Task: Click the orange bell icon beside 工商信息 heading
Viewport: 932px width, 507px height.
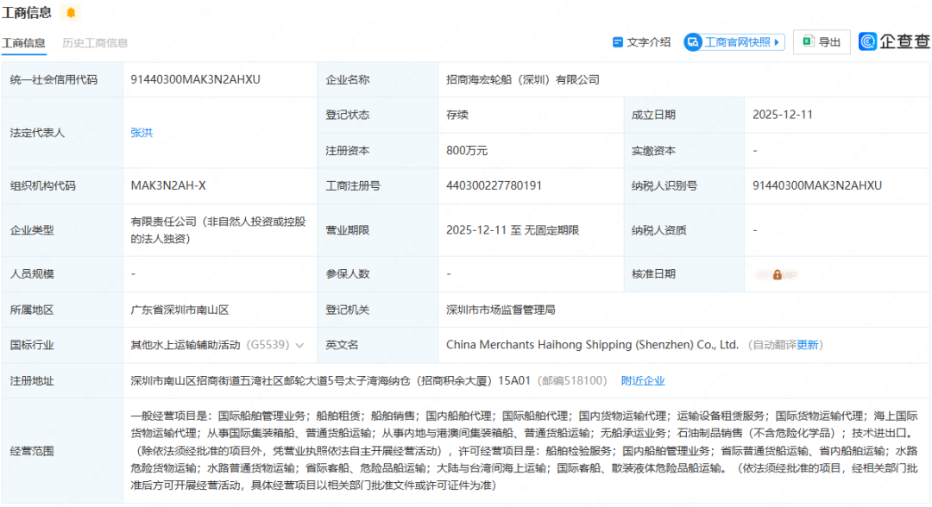Action: (x=71, y=13)
